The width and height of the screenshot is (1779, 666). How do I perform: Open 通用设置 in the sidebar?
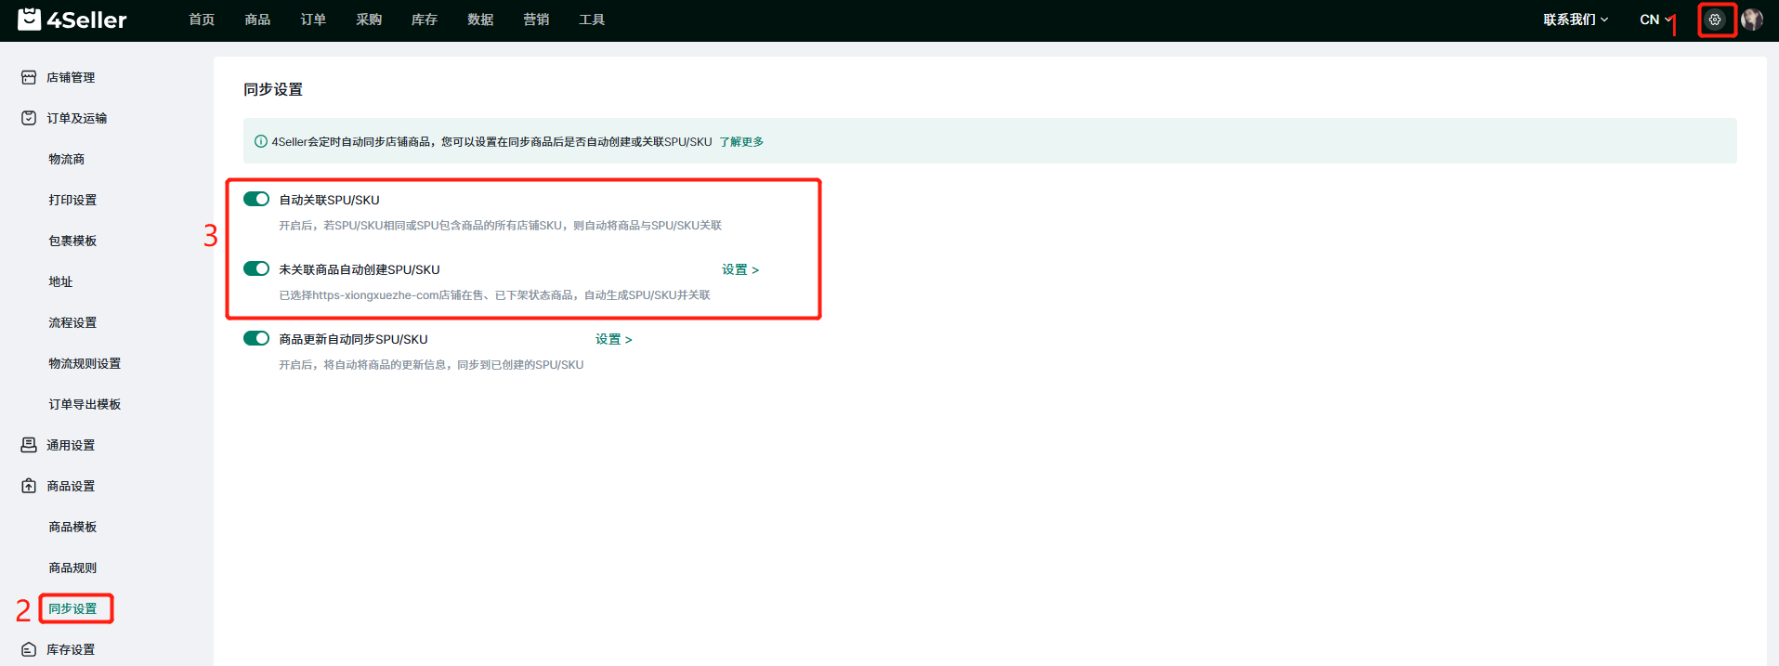71,445
